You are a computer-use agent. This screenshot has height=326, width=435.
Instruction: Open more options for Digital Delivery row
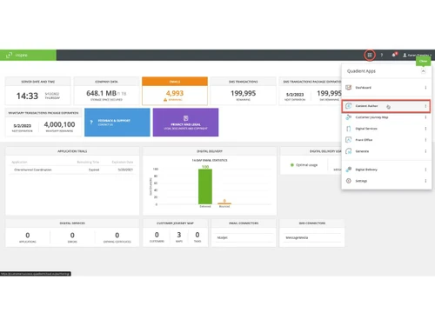pos(425,170)
